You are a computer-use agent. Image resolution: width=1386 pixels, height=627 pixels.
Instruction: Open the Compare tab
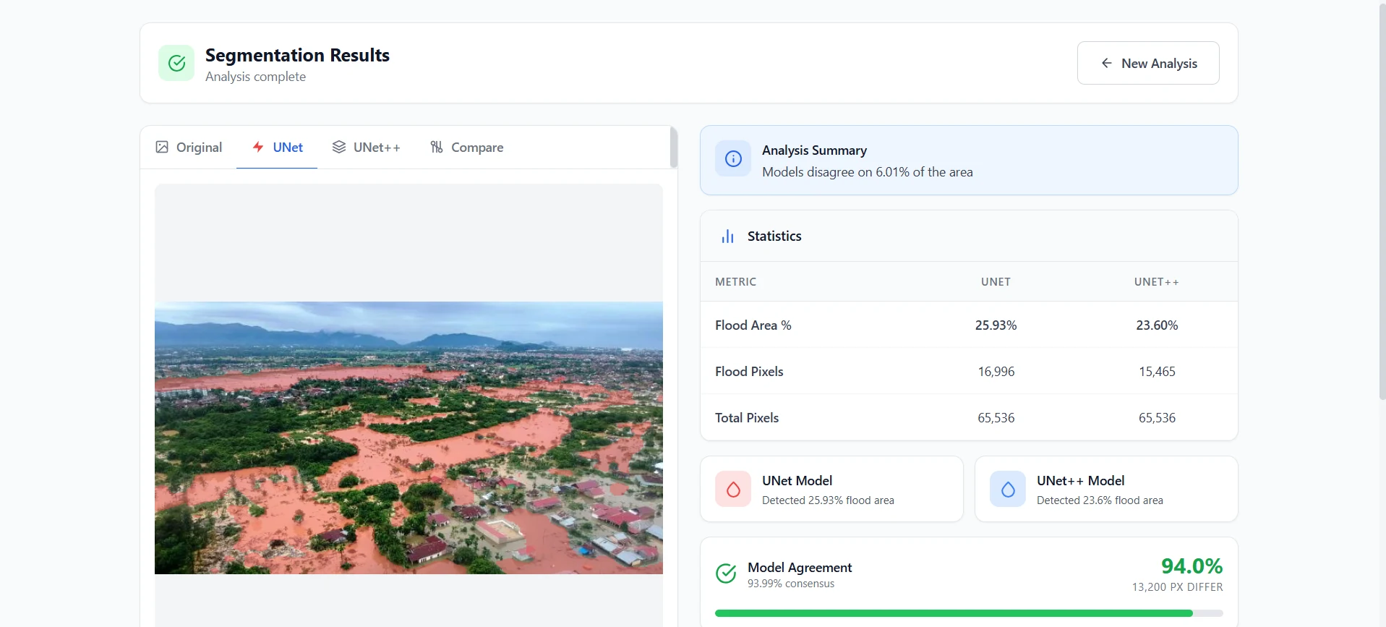point(466,147)
